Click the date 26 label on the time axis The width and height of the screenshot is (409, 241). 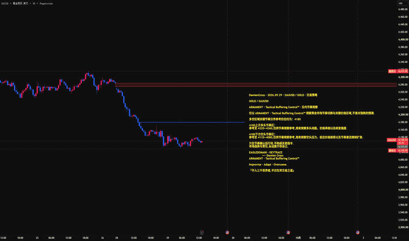pos(102,238)
